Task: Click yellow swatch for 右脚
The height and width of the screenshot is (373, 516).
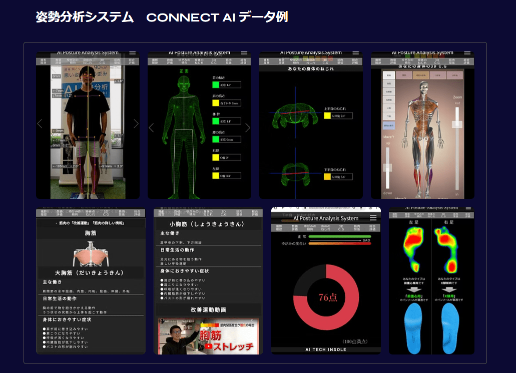Action: pyautogui.click(x=216, y=157)
